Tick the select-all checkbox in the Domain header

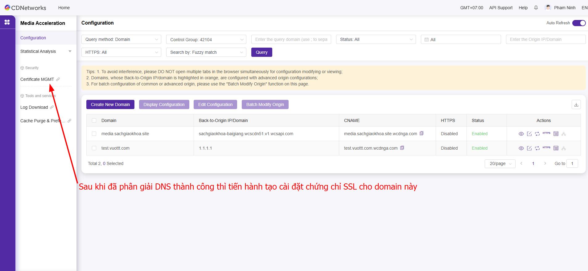[94, 120]
